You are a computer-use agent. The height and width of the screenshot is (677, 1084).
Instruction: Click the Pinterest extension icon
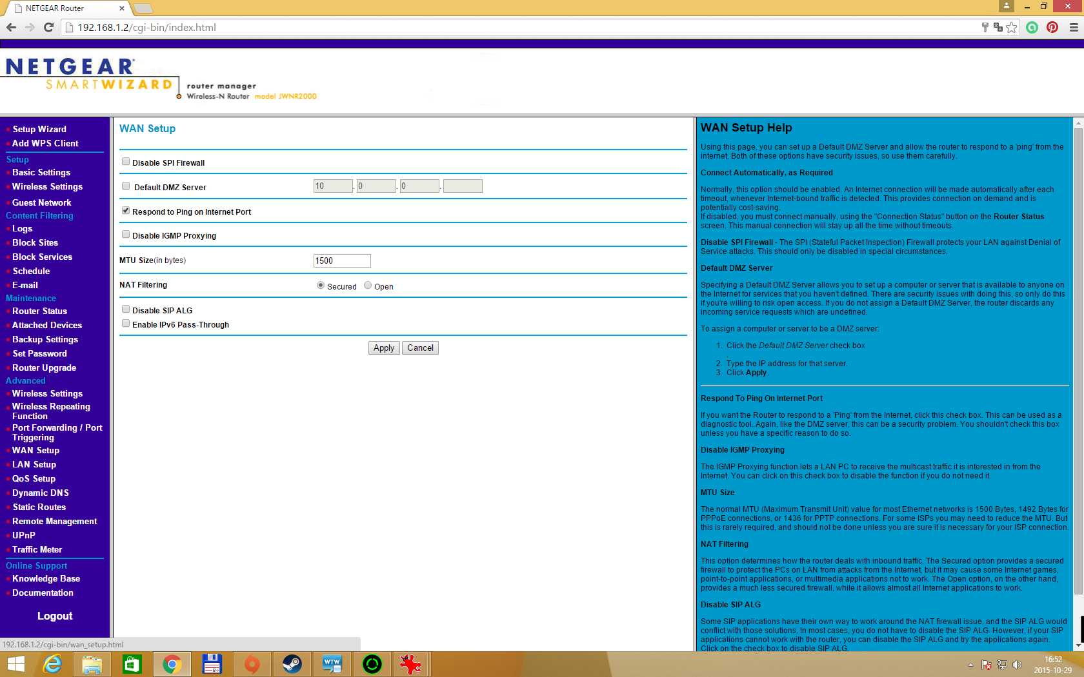1052,27
